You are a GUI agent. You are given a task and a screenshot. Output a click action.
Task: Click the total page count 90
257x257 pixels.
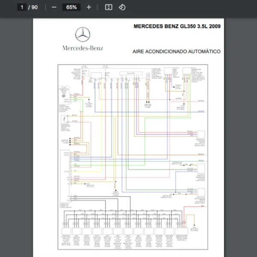pos(35,7)
